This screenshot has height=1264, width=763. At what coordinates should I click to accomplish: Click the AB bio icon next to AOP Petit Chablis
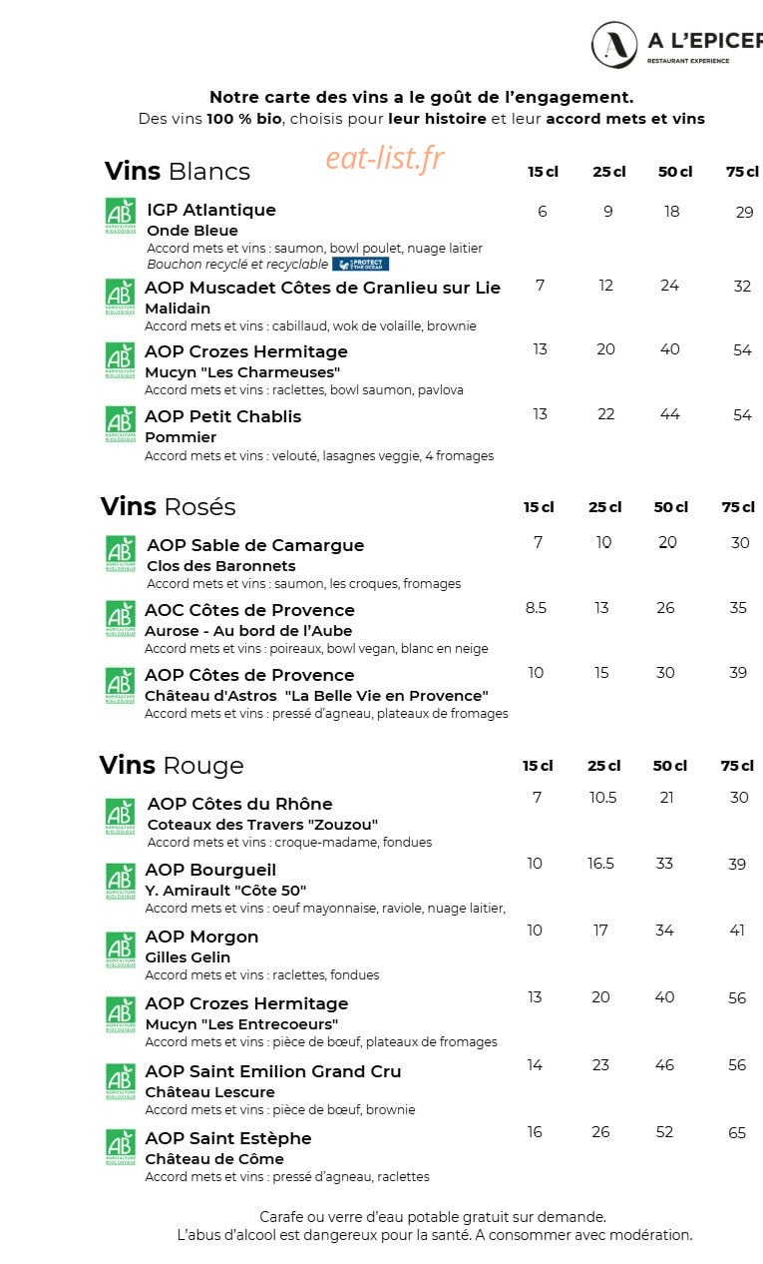[x=120, y=424]
